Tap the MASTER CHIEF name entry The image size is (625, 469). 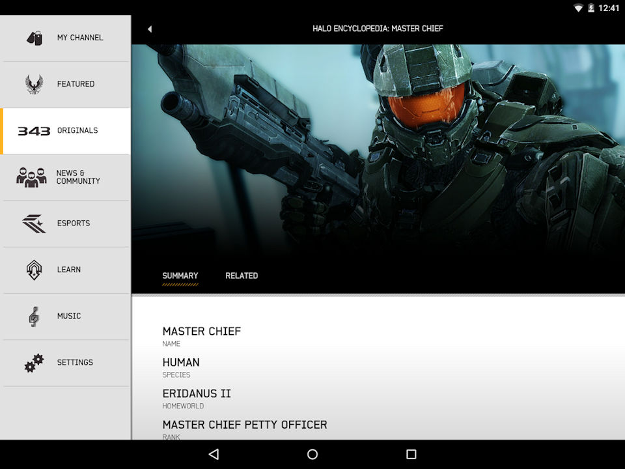[x=202, y=332]
